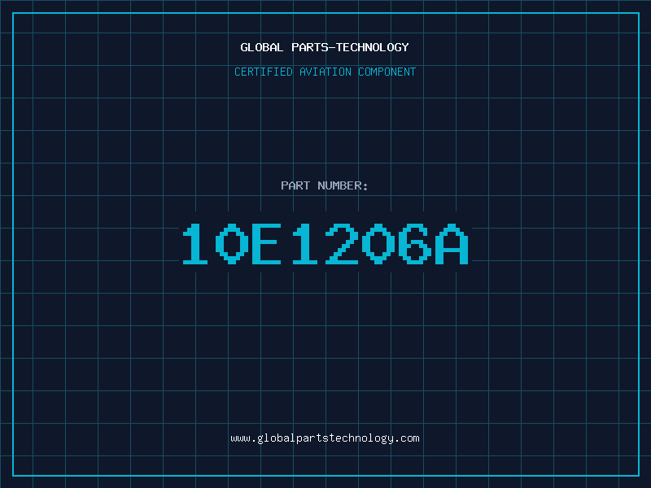Select the part number 10E1206A
Screen dimensions: 651x488
tap(326, 243)
